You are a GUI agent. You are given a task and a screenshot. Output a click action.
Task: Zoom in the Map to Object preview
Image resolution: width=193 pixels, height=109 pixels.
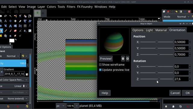coord(128,58)
